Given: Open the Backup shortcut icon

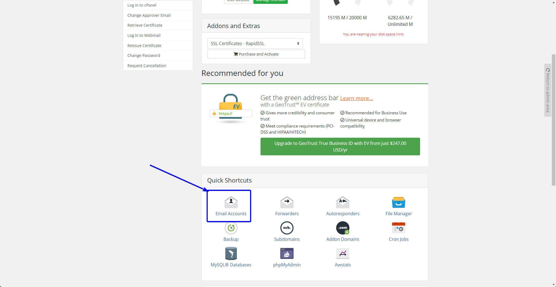Looking at the screenshot, I should (x=231, y=228).
